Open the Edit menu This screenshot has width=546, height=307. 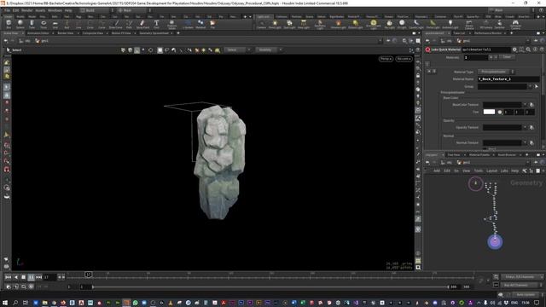[16, 10]
